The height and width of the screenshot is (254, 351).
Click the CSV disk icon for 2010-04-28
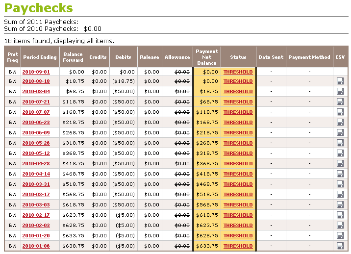tap(340, 164)
